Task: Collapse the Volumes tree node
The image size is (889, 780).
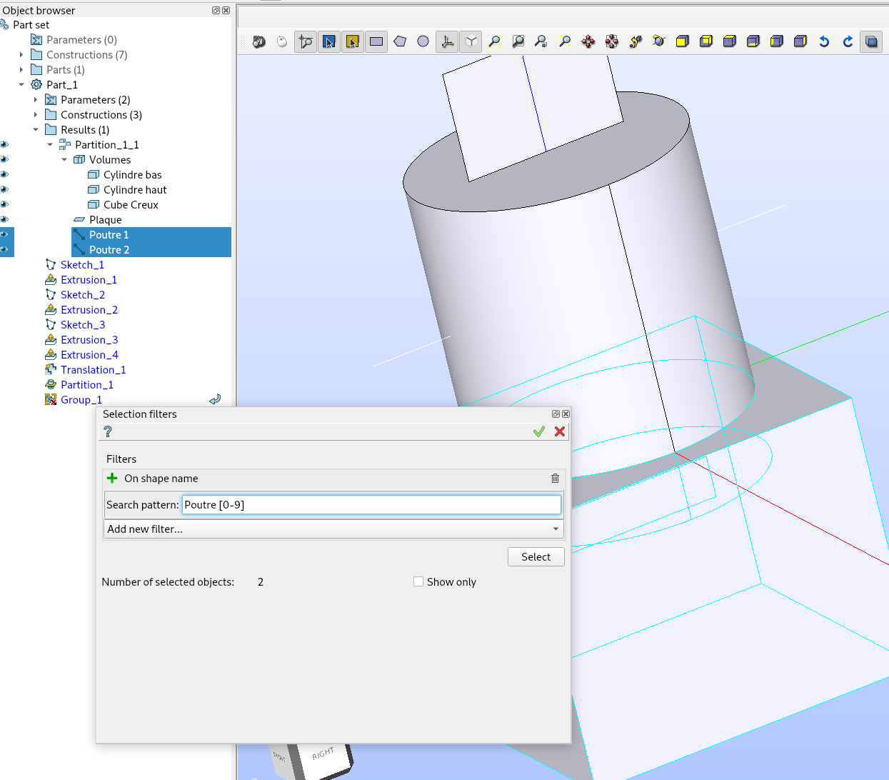Action: [x=64, y=160]
